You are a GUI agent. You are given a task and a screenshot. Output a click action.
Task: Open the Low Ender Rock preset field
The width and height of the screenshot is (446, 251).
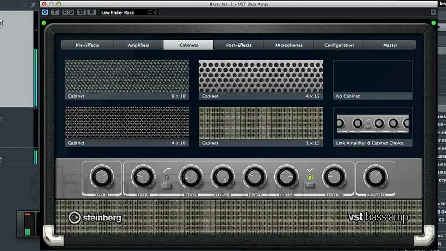pos(123,12)
